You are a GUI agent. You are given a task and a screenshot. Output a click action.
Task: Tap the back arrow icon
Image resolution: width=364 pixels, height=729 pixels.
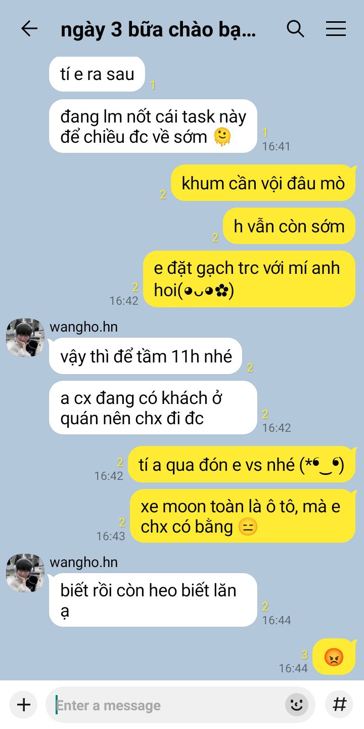[x=29, y=29]
